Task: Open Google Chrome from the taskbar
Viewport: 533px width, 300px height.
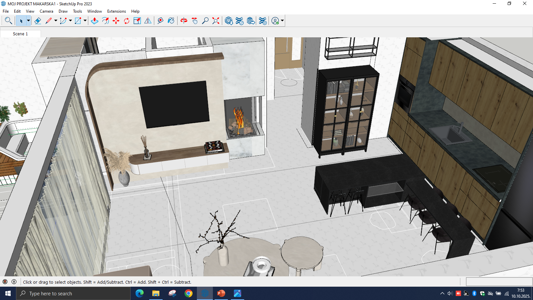Action: pyautogui.click(x=189, y=293)
